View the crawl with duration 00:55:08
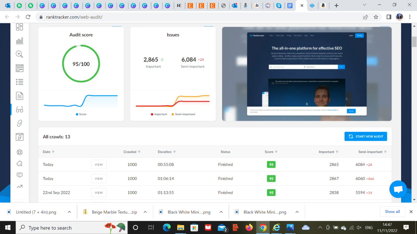Screen dimensions: 417x234 point(99,165)
